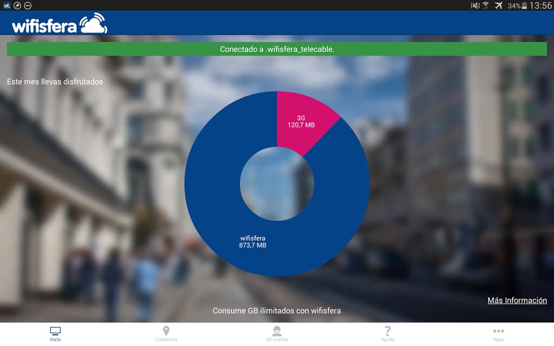Tap the '873,7 MB' wifisfera usage value

click(x=253, y=246)
